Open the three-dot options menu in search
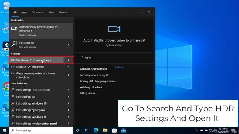 tap(142, 12)
